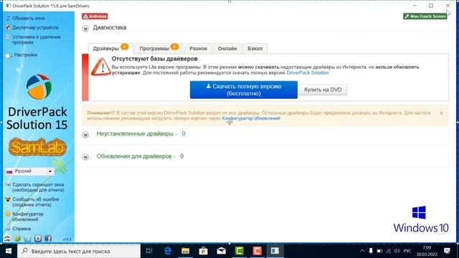
Task: Open the green Camtasia taskbar icon
Action: pos(239,251)
